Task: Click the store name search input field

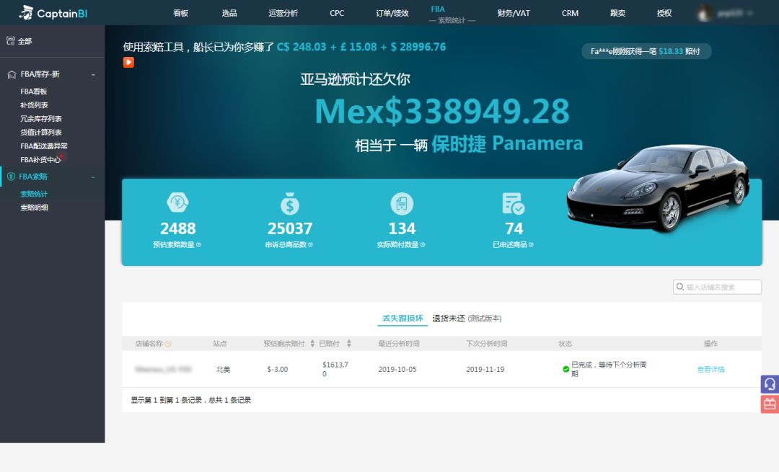Action: pos(717,287)
